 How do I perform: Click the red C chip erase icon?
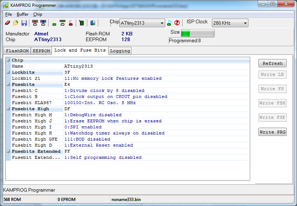point(71,23)
